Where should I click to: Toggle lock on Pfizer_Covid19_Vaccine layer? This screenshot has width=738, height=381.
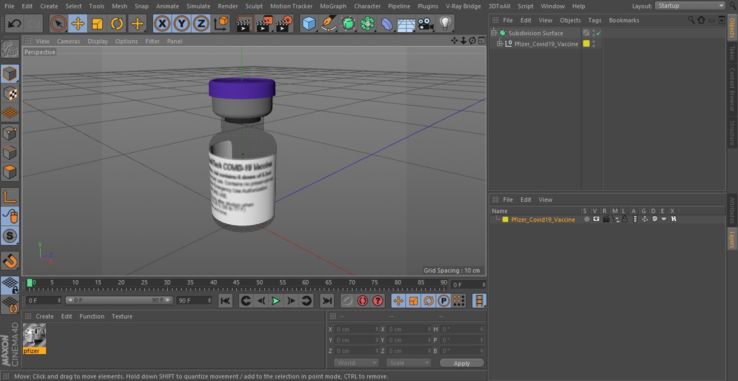coord(625,219)
